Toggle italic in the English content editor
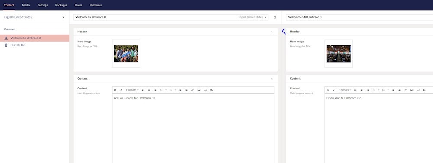The image size is (433, 163). (x=121, y=90)
